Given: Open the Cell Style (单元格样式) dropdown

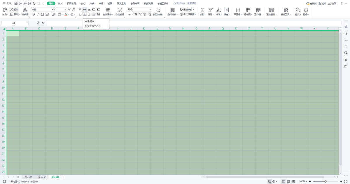Looking at the screenshot, I should click(188, 14).
